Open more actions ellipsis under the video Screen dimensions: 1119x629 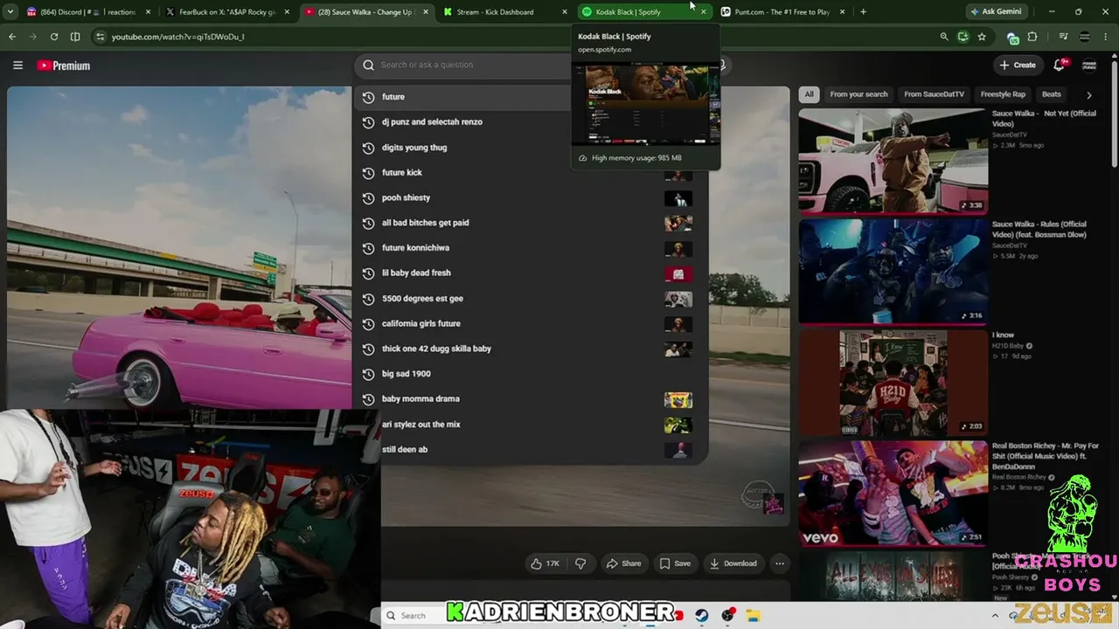pos(780,563)
